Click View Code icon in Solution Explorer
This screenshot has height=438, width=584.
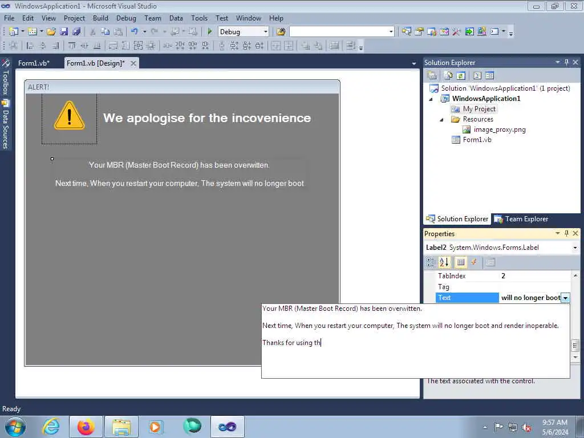tap(477, 76)
